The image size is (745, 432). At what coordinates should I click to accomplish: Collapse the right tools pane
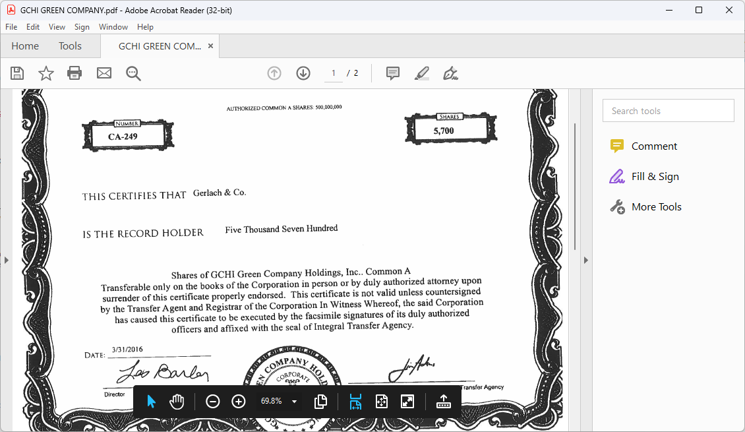click(585, 261)
